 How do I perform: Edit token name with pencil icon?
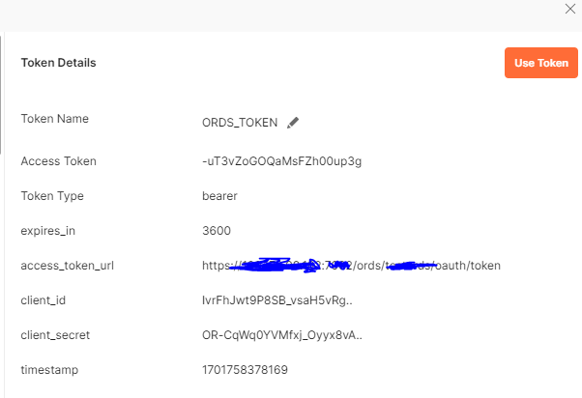pyautogui.click(x=293, y=123)
